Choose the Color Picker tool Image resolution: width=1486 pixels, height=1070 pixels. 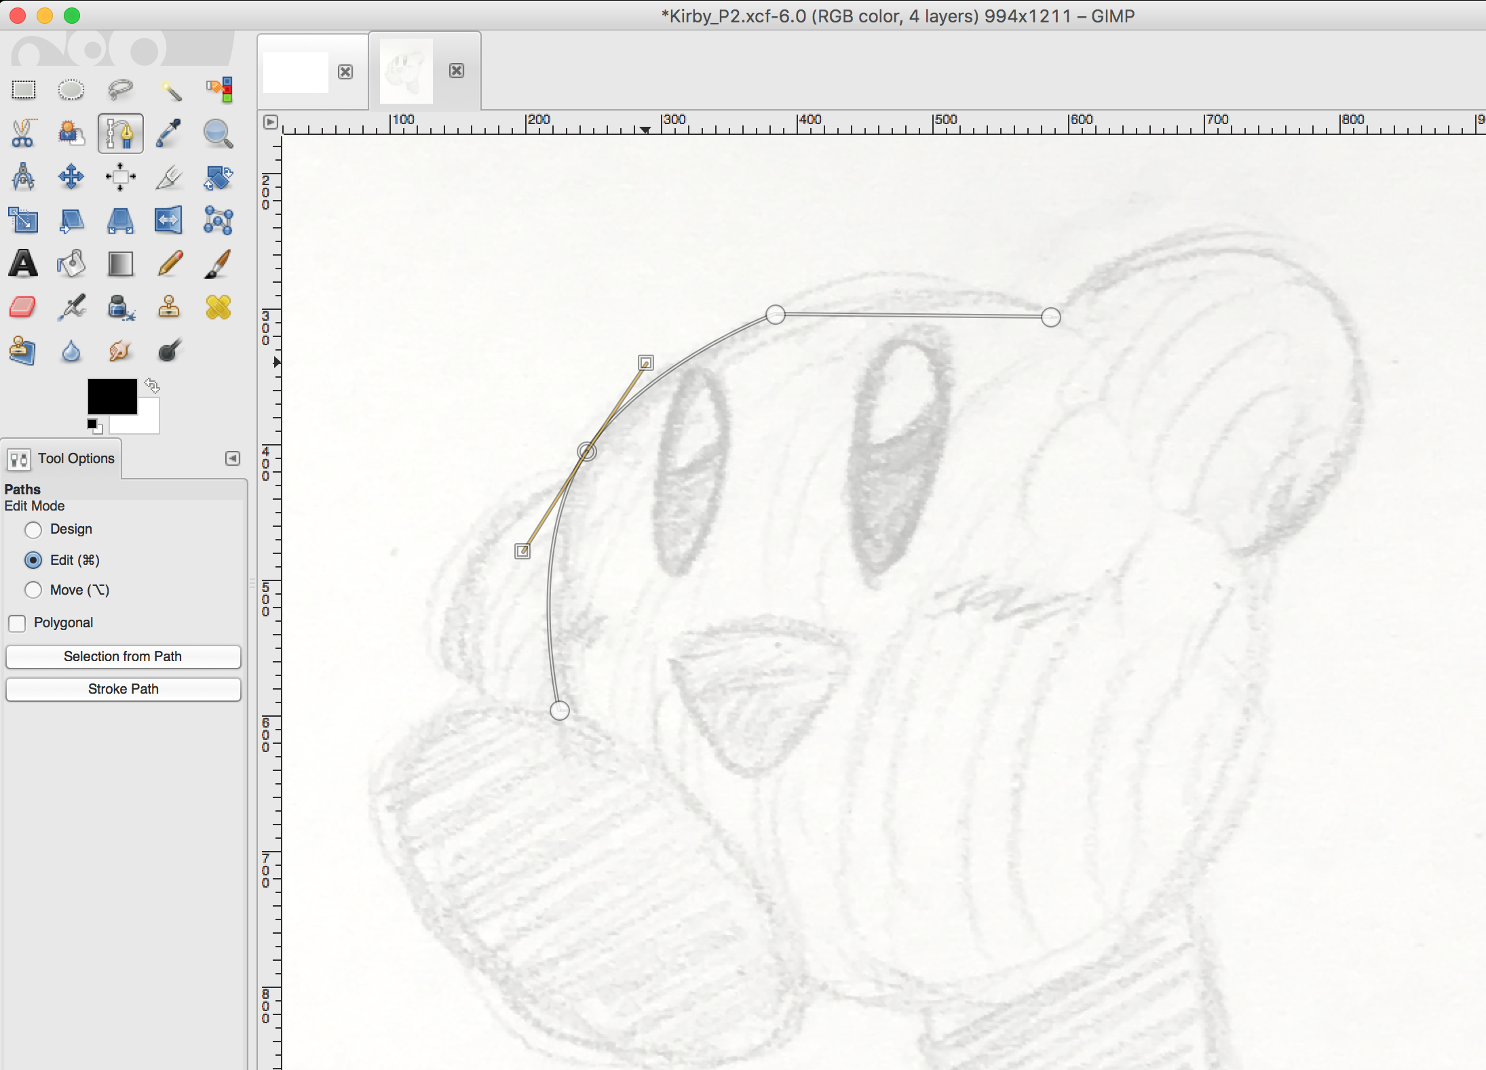pos(169,133)
